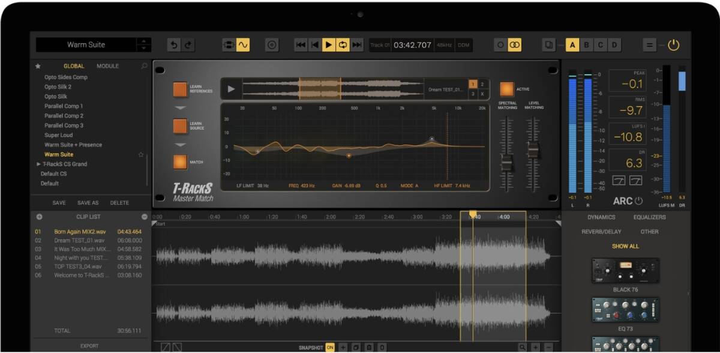Collapse the clip list with minus icon
The height and width of the screenshot is (353, 720).
[x=145, y=217]
